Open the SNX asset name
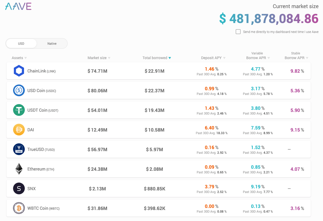Image resolution: width=323 pixels, height=221 pixels. [32, 189]
